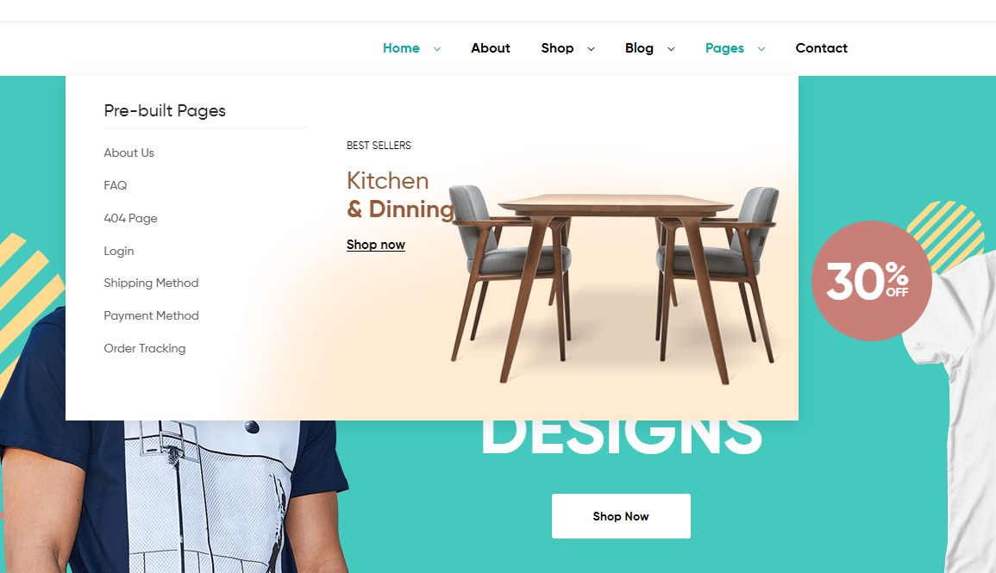This screenshot has height=573, width=996.
Task: Open the Order Tracking link
Action: click(145, 348)
